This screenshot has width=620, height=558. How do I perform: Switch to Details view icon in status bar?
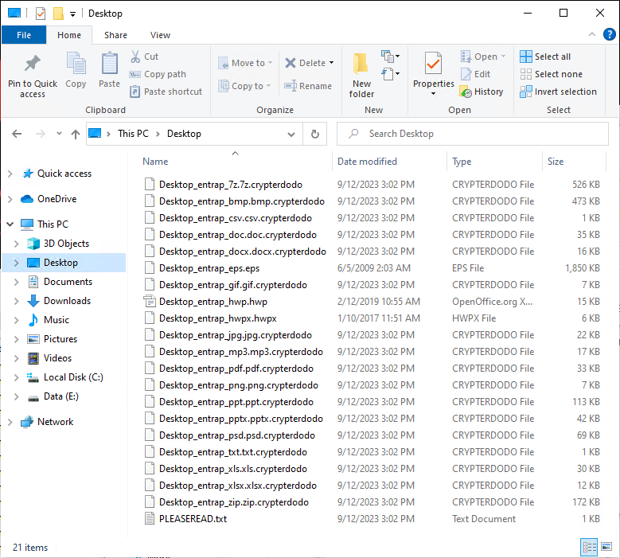pyautogui.click(x=589, y=548)
